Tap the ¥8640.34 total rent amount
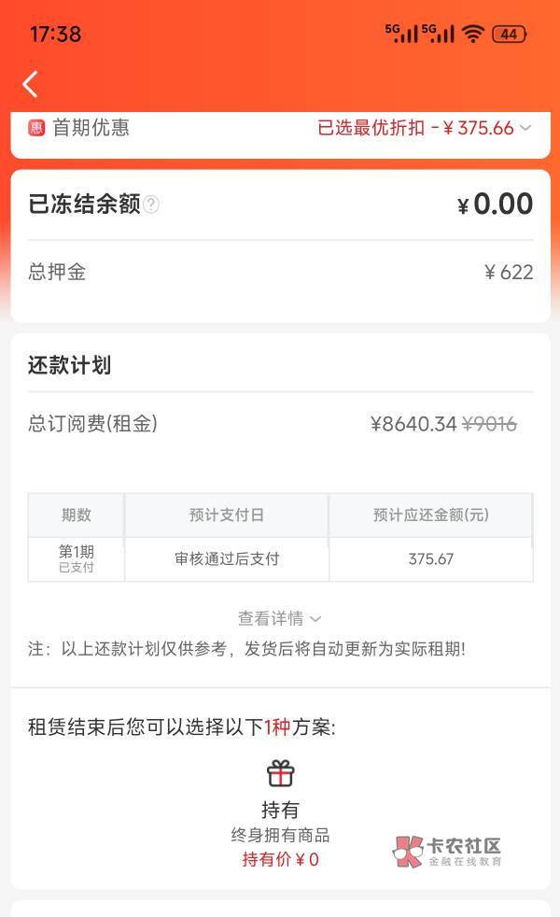 click(x=413, y=424)
